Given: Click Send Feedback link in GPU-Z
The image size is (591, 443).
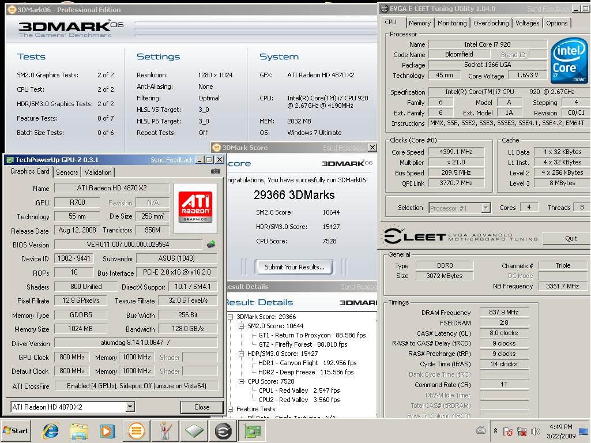Looking at the screenshot, I should coord(172,160).
